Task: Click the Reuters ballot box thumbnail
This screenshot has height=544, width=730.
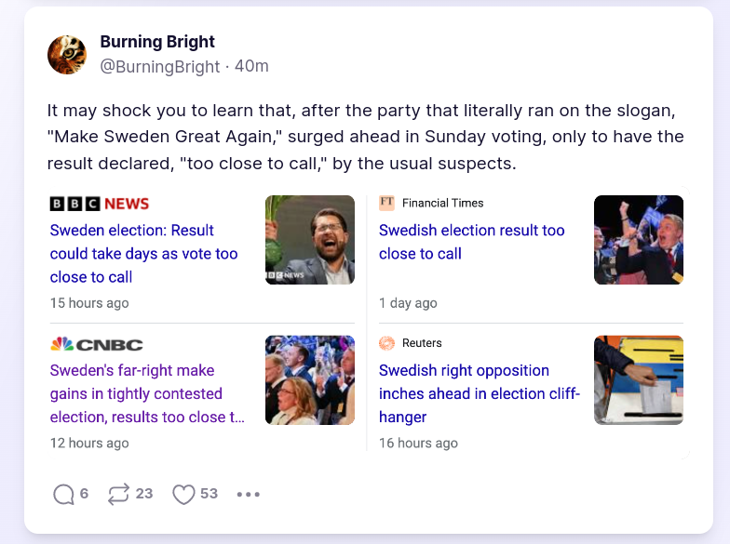Action: tap(639, 380)
